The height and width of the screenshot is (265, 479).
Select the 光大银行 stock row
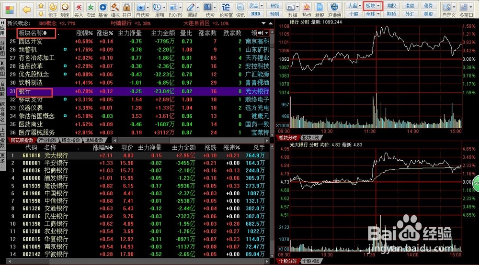click(138, 155)
